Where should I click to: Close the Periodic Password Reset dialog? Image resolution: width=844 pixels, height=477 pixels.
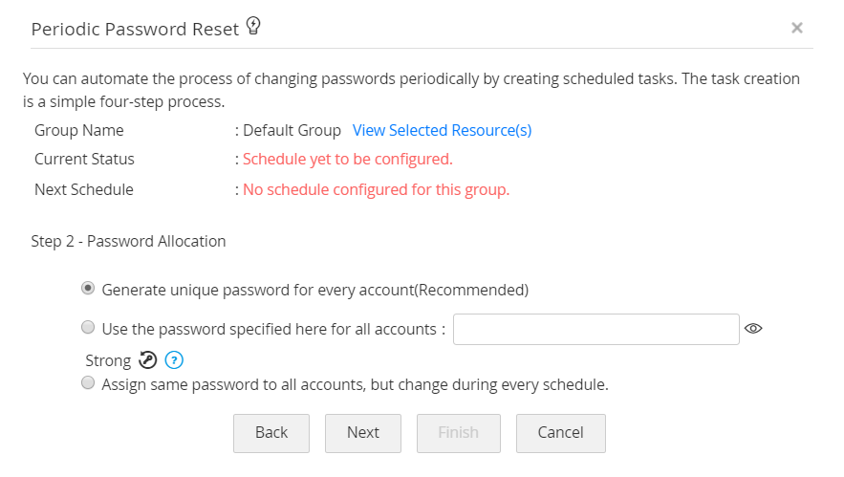point(796,28)
